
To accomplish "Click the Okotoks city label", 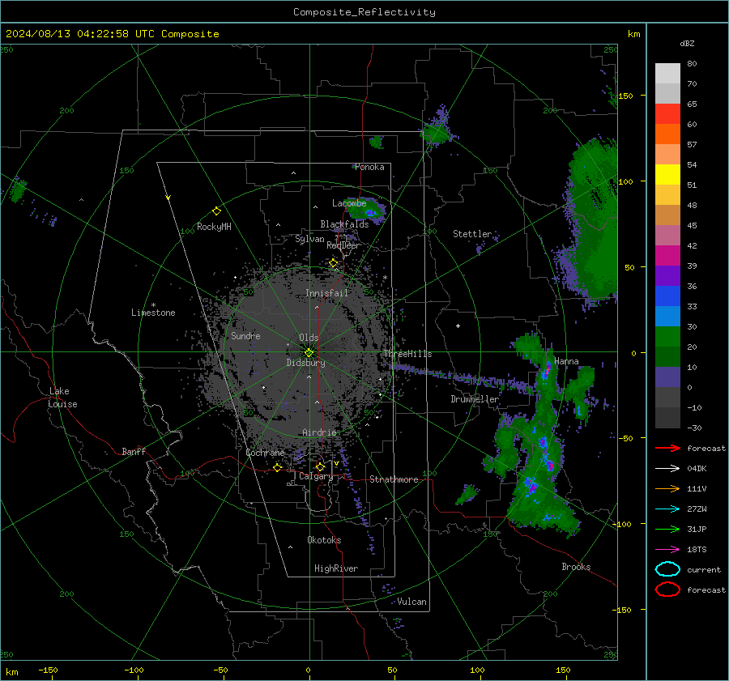I will (x=324, y=540).
